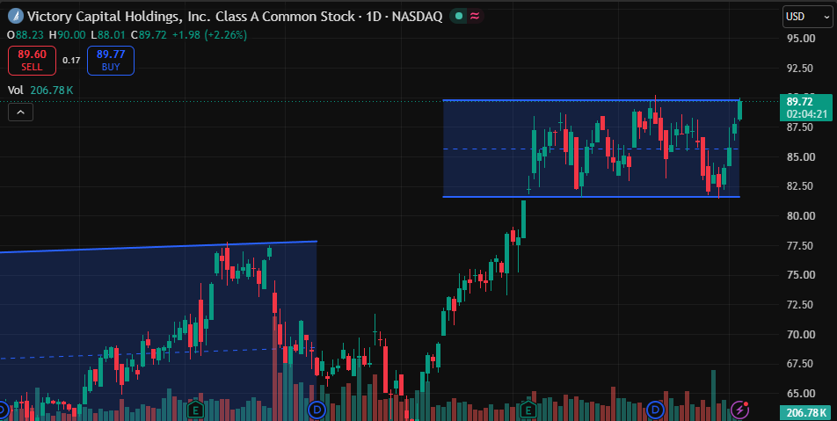
Task: Click the 72.50 price scale label
Action: (x=802, y=305)
